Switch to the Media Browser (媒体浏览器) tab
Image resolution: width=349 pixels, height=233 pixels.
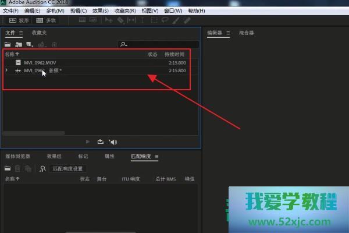coord(17,156)
